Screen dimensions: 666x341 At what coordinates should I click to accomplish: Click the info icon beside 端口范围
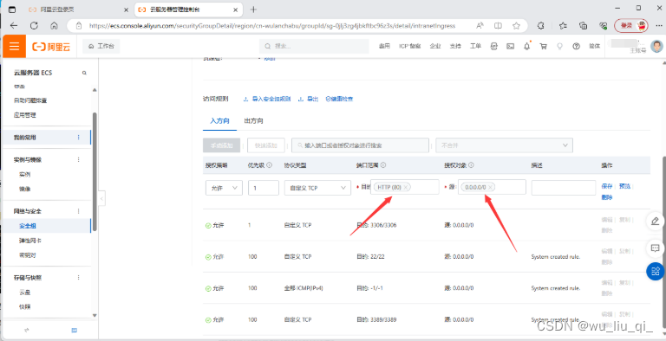click(x=383, y=165)
